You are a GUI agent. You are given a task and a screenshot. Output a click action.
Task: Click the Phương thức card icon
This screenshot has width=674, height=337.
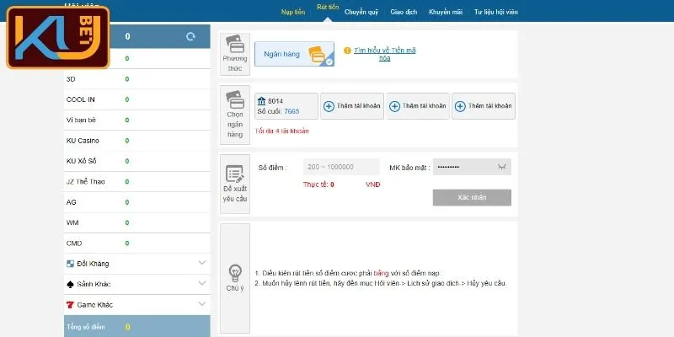tap(235, 44)
